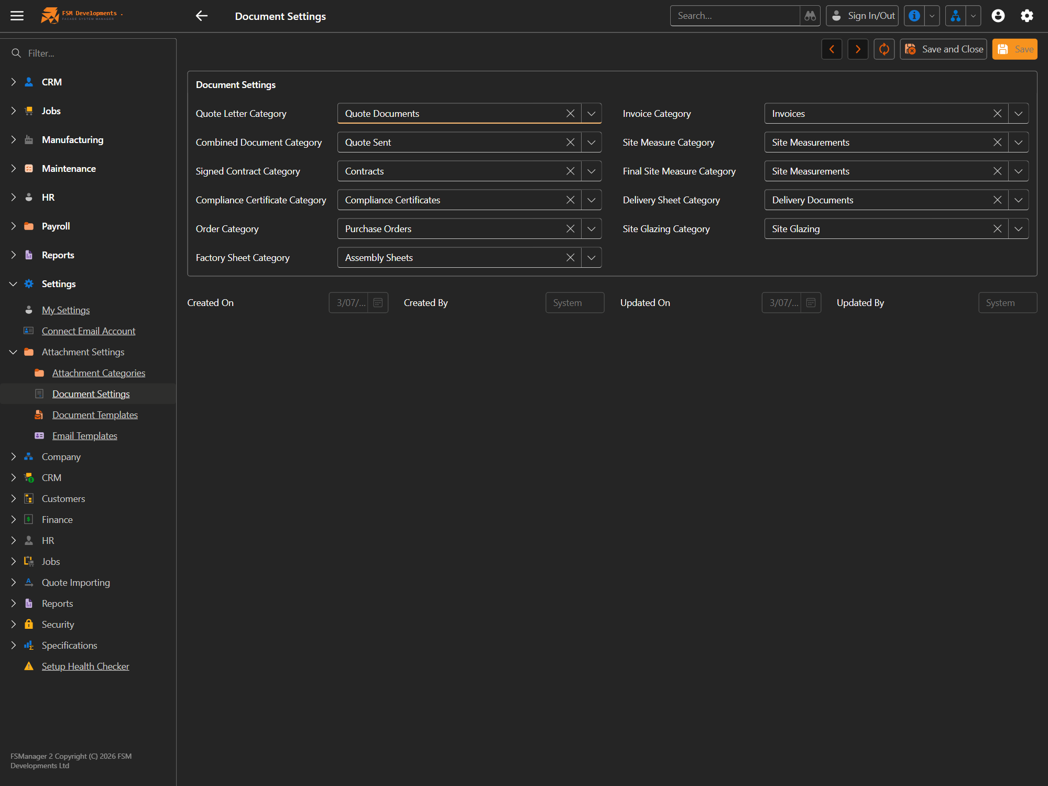Open Email Templates link
The width and height of the screenshot is (1048, 786).
tap(84, 436)
